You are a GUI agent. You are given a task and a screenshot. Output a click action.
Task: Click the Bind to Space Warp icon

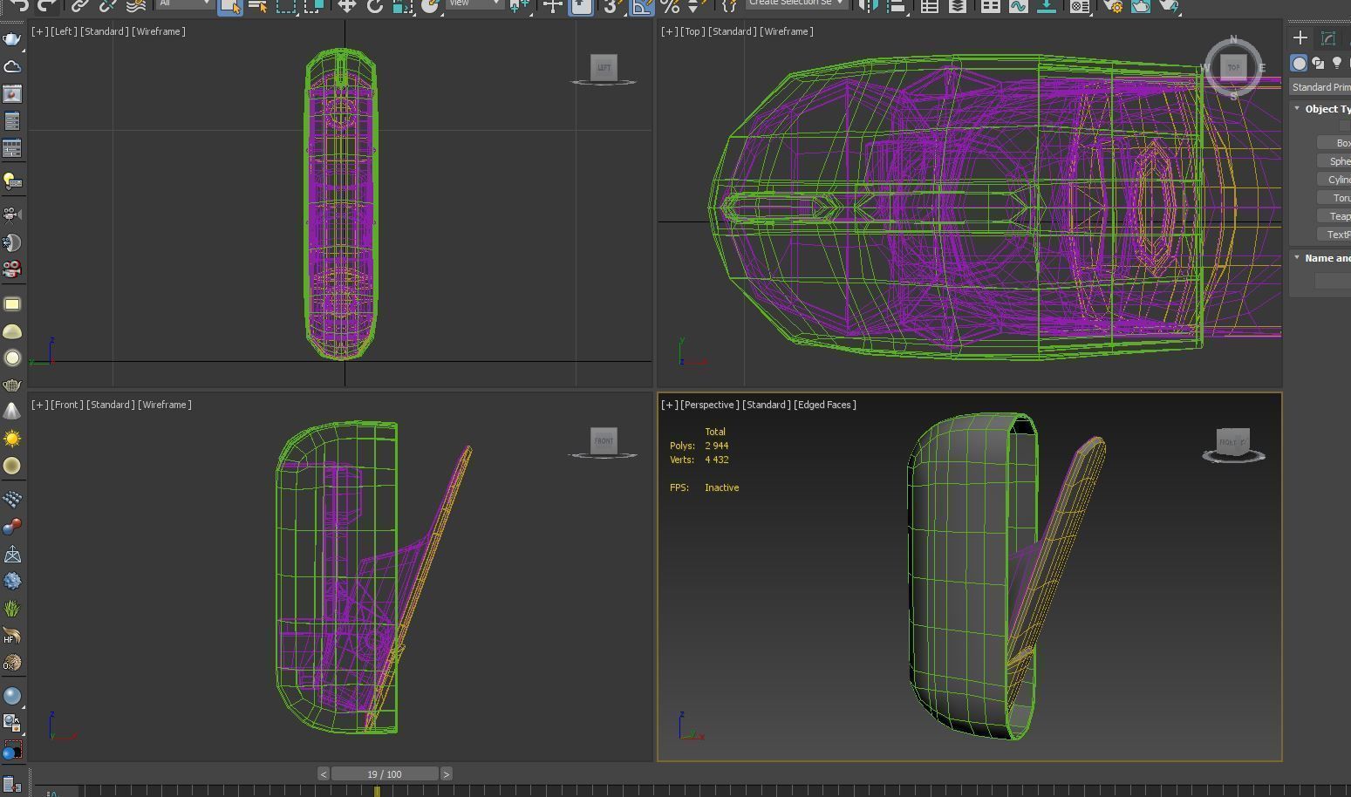[135, 5]
